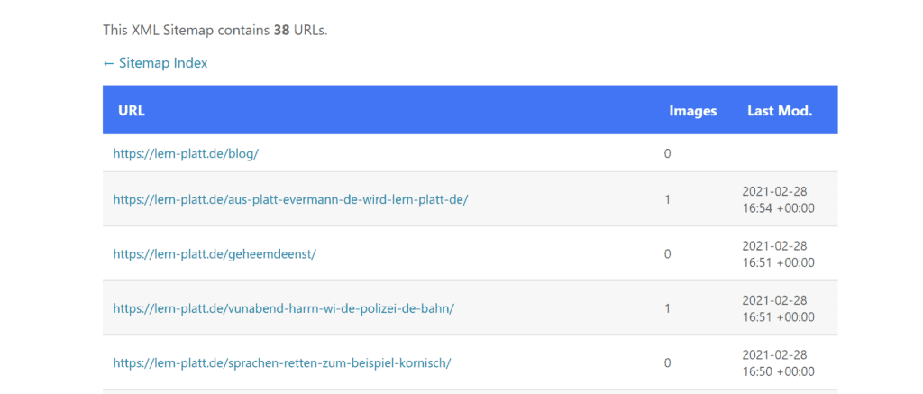This screenshot has height=394, width=923.
Task: Click the Last Mod. column header
Action: pyautogui.click(x=780, y=111)
